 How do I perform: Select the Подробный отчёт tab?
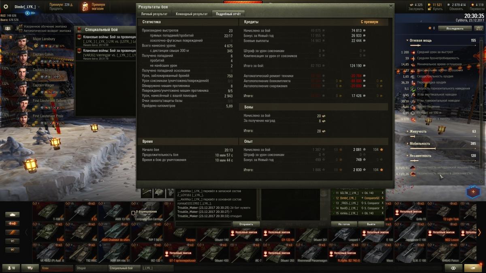228,14
